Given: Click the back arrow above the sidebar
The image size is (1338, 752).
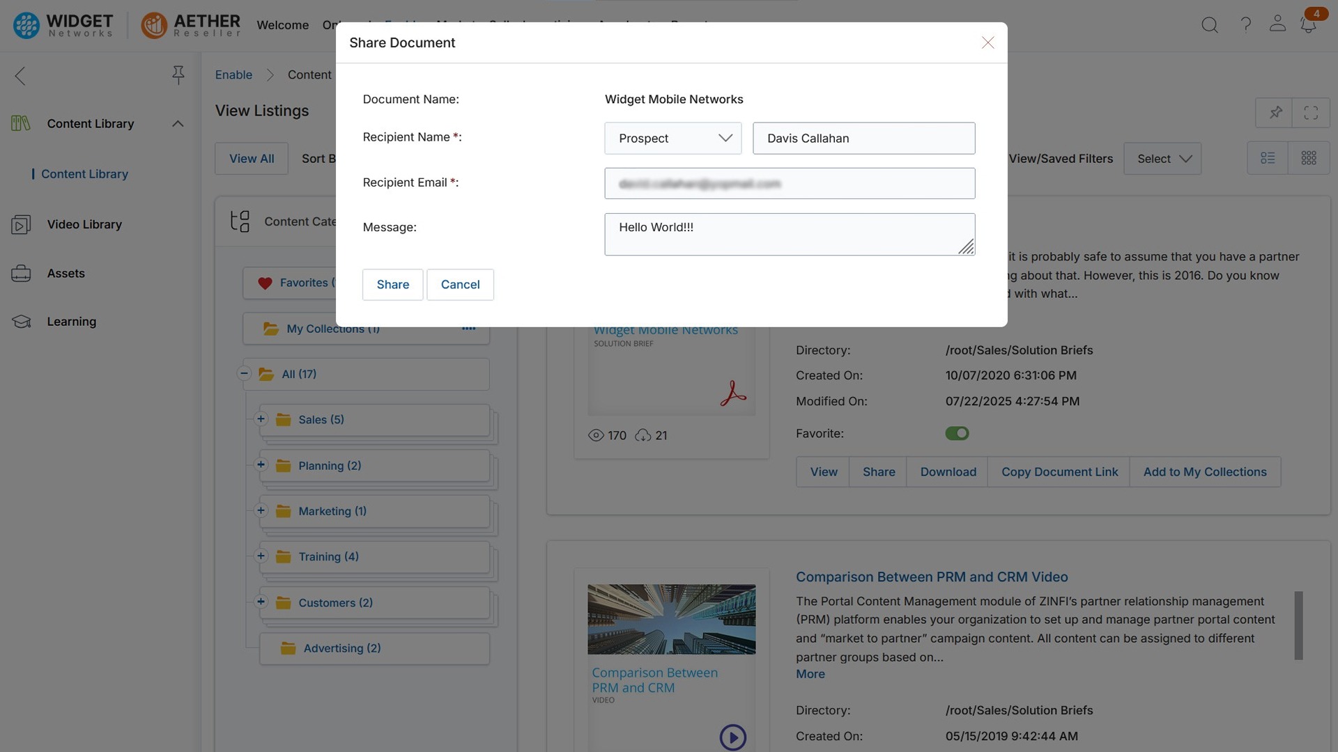Looking at the screenshot, I should coord(20,76).
